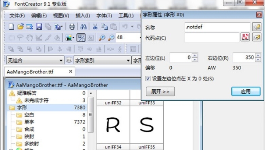Decrease right bearing with down arrow
This screenshot has height=150, width=265.
click(x=258, y=60)
